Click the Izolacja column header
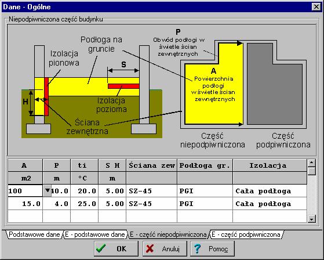The image size is (324, 260). [270, 165]
